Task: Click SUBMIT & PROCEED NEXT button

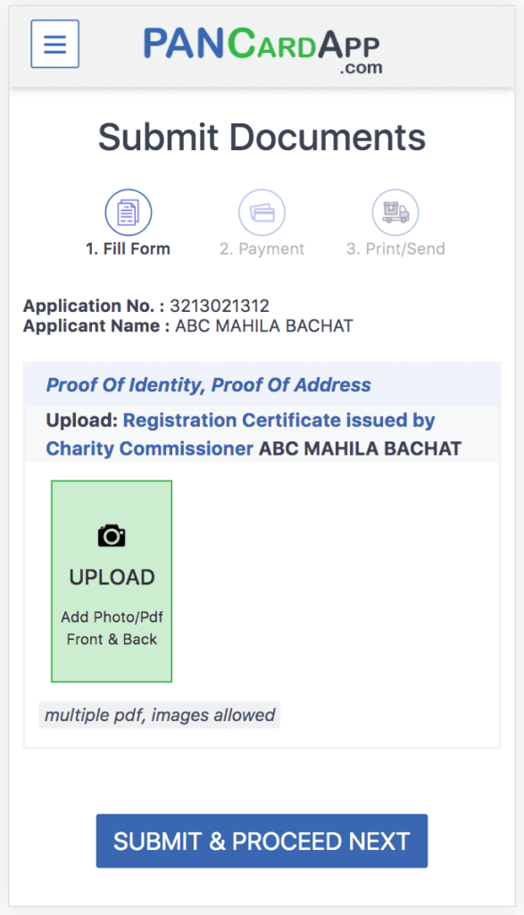Action: click(262, 841)
